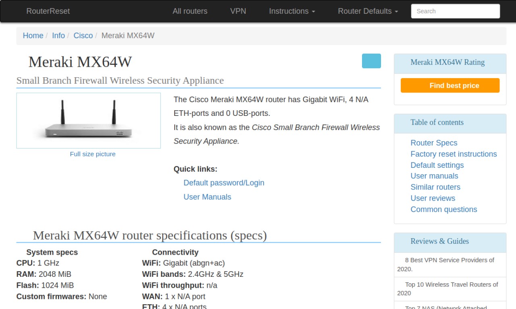The width and height of the screenshot is (516, 309).
Task: Select the WiFi throughput: n/a line
Action: [x=180, y=285]
